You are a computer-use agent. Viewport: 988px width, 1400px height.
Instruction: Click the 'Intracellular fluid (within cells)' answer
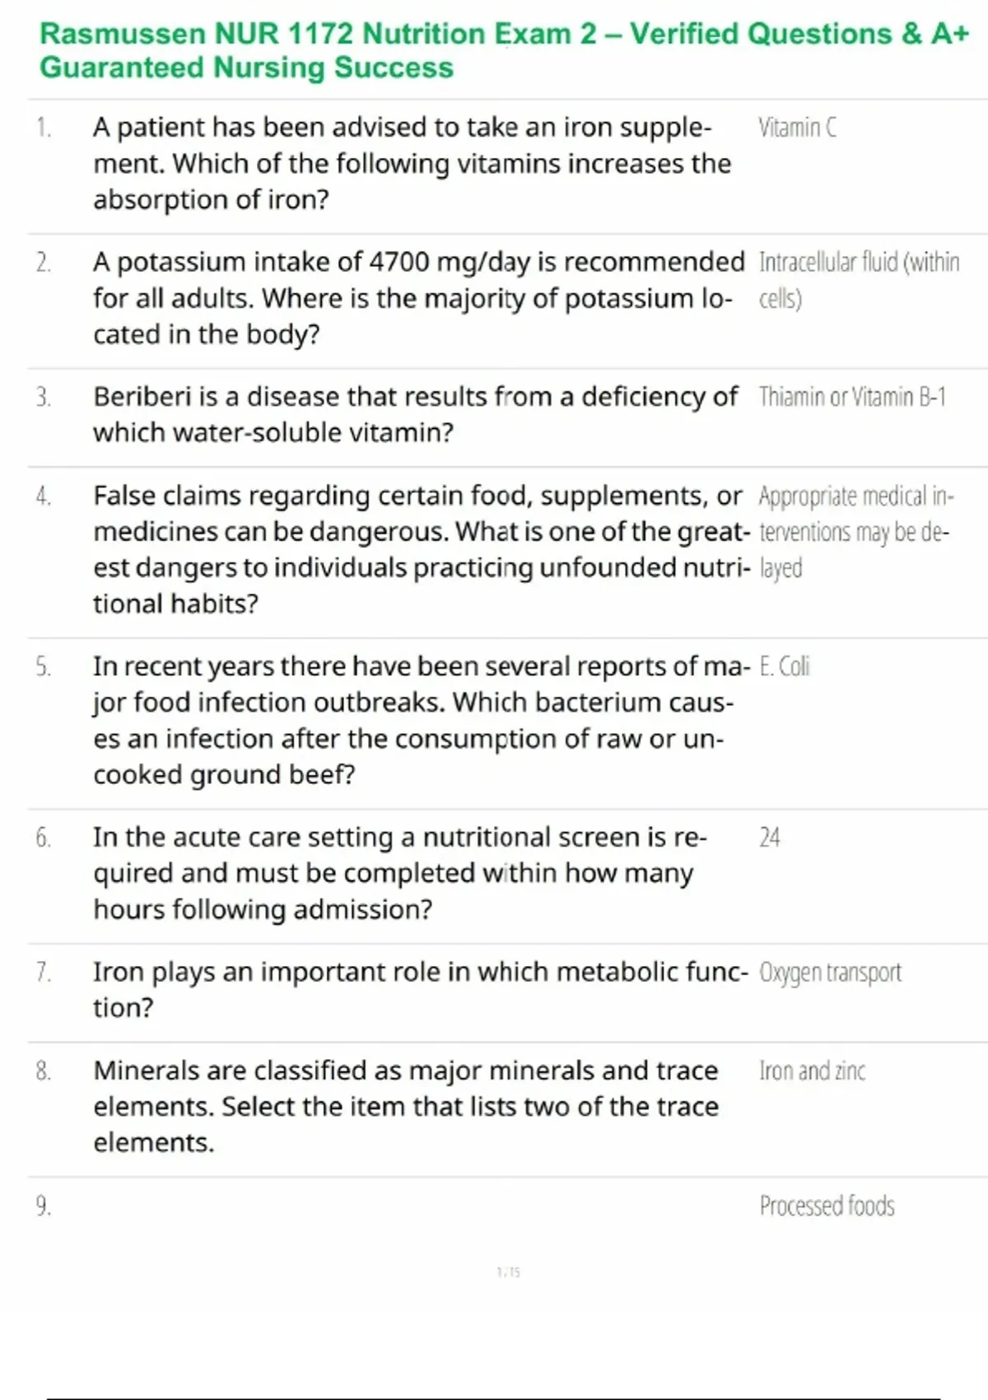(x=859, y=280)
